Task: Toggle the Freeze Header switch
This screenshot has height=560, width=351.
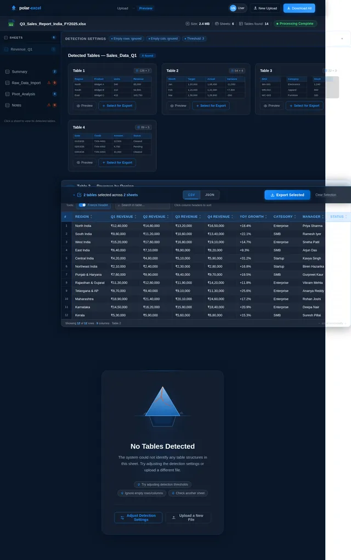Action: point(82,205)
